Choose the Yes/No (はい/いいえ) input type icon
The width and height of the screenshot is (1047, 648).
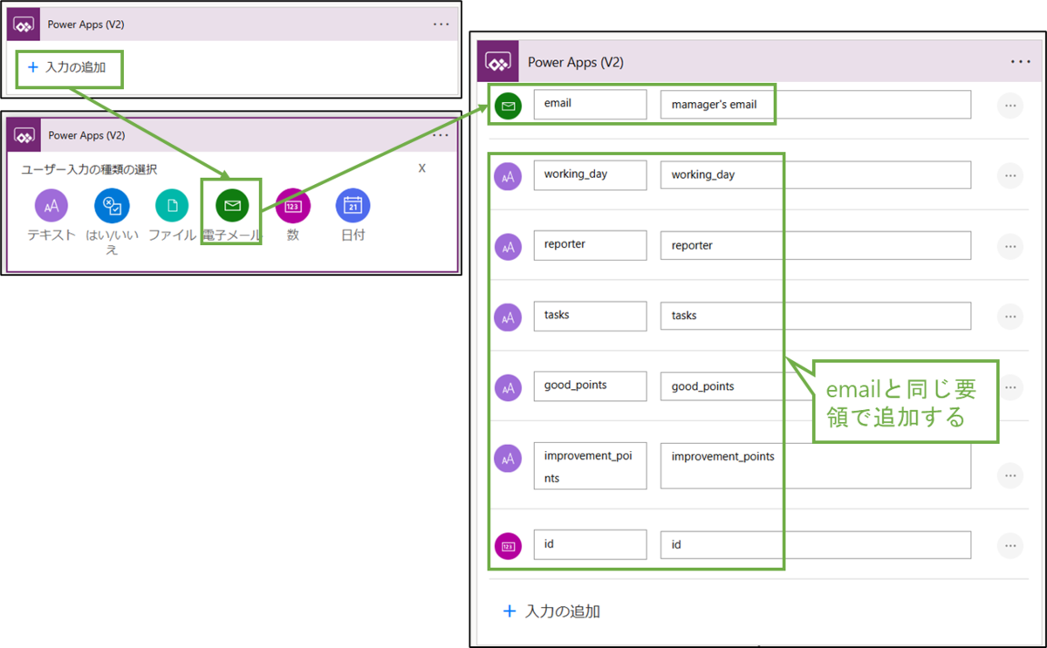(x=112, y=206)
